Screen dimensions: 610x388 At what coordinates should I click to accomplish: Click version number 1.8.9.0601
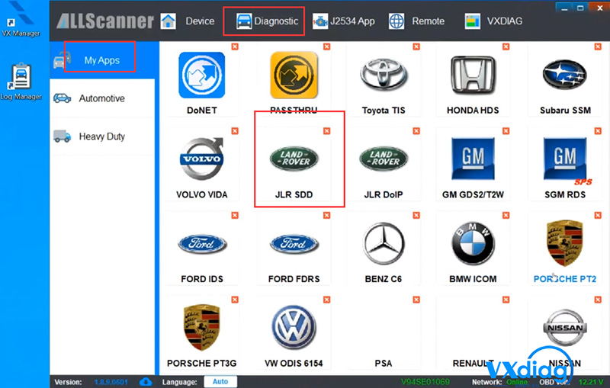click(x=111, y=382)
